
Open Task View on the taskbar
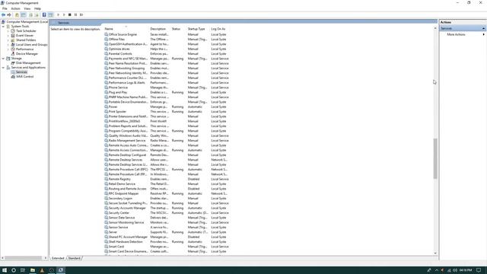tap(23, 270)
